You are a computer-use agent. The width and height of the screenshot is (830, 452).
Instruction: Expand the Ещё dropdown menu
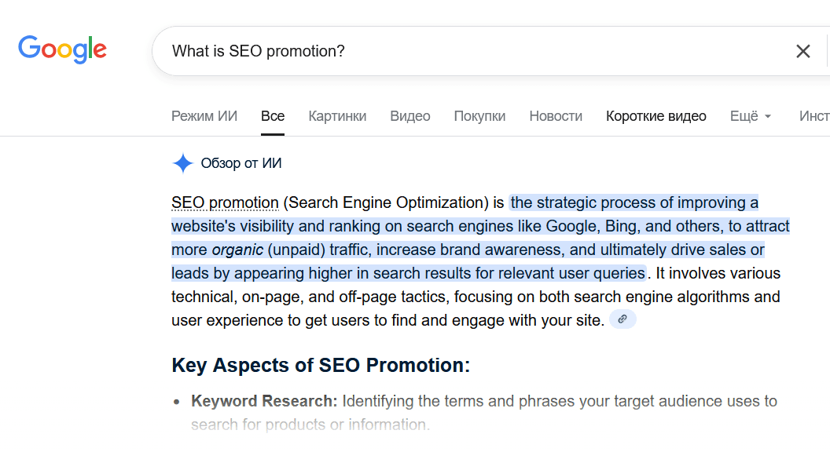pyautogui.click(x=751, y=116)
